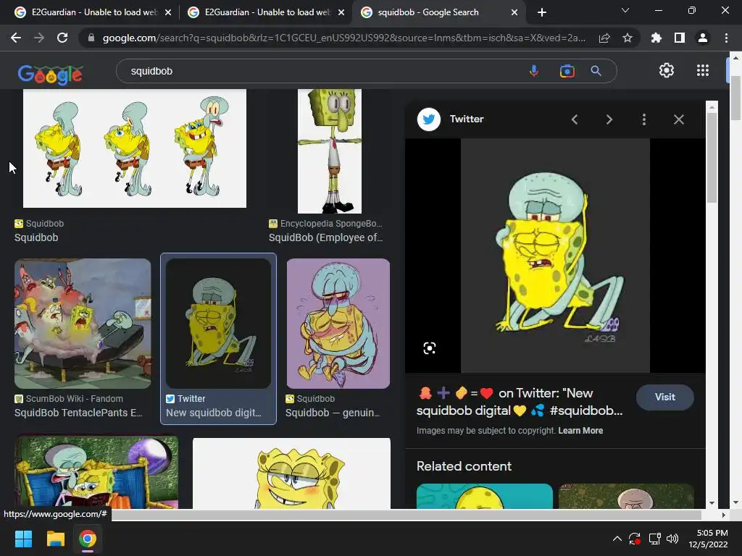Click the lock icon in address bar
The height and width of the screenshot is (556, 742).
pos(91,38)
